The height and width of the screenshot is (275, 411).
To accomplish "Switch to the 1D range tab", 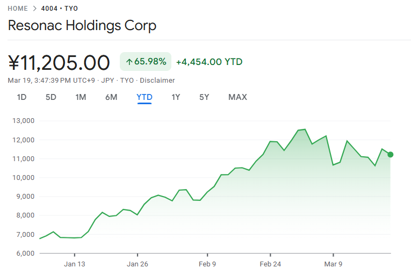I will [21, 97].
